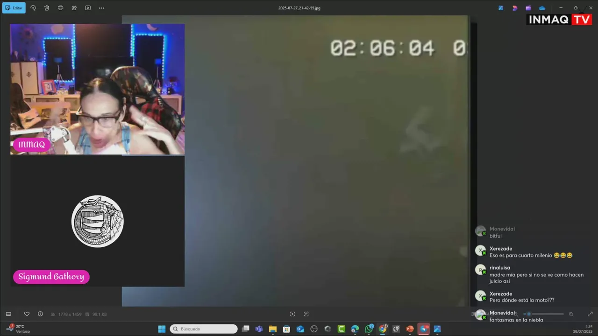Click the INMAQ webcam feed thumbnail

(97, 89)
